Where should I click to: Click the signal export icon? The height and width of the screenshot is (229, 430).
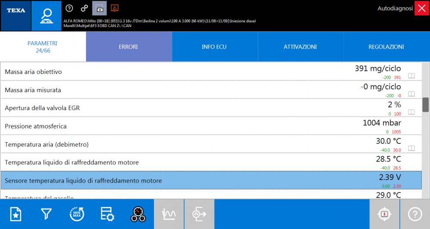[199, 214]
